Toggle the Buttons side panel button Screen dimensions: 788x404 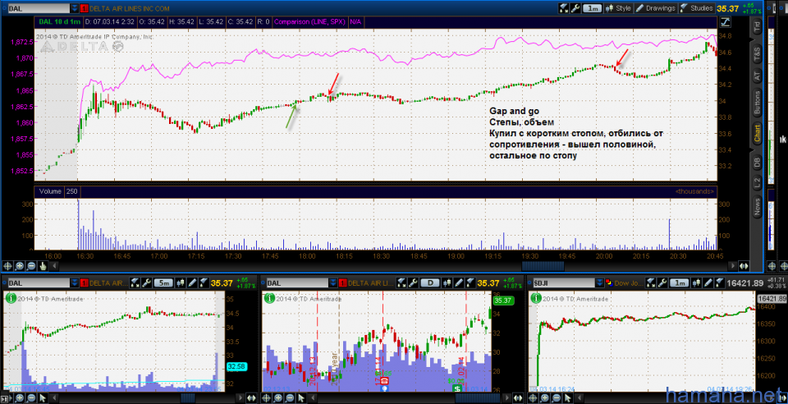[x=758, y=103]
